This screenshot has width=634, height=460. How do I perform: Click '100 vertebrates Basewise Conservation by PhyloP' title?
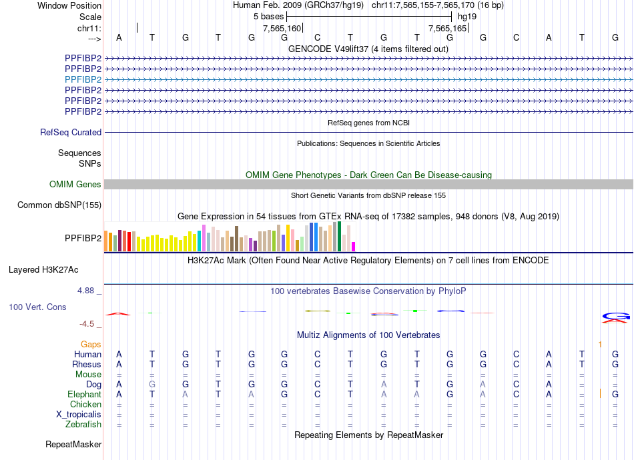point(368,291)
